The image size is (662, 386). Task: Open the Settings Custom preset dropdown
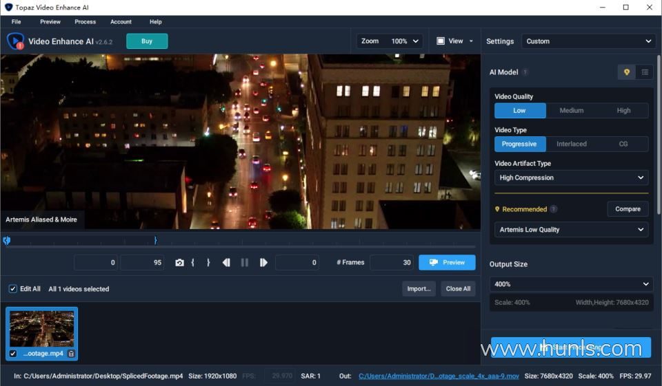(588, 41)
